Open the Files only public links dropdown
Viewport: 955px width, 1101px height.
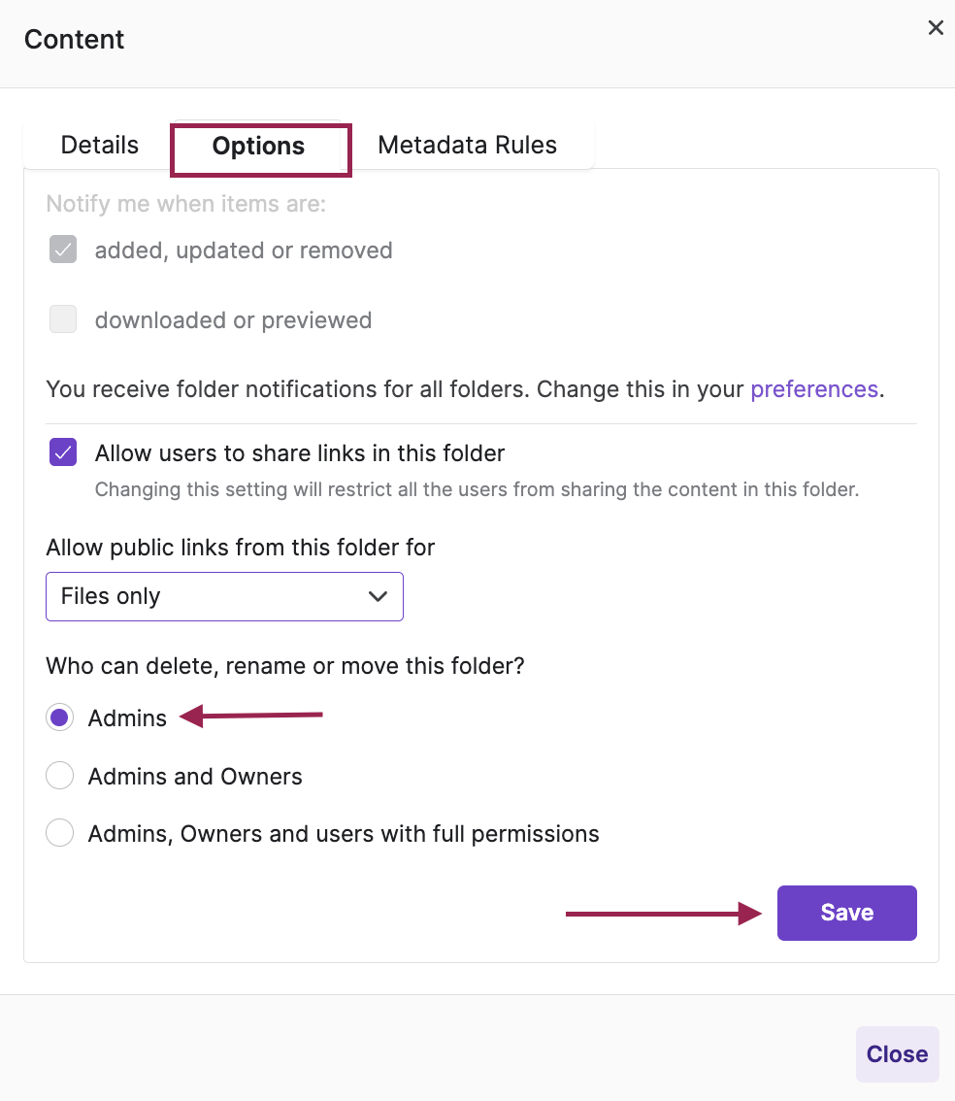224,596
